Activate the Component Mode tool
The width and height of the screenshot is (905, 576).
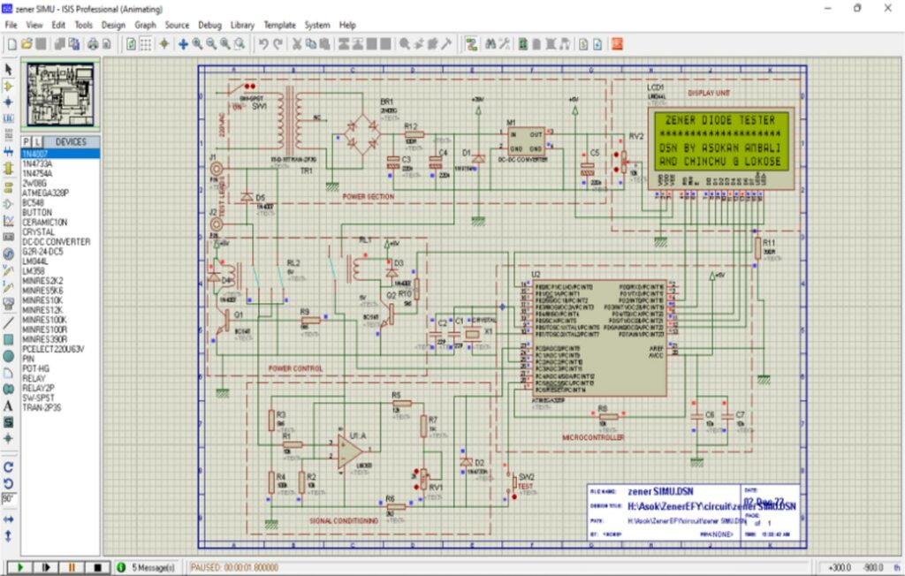(9, 86)
